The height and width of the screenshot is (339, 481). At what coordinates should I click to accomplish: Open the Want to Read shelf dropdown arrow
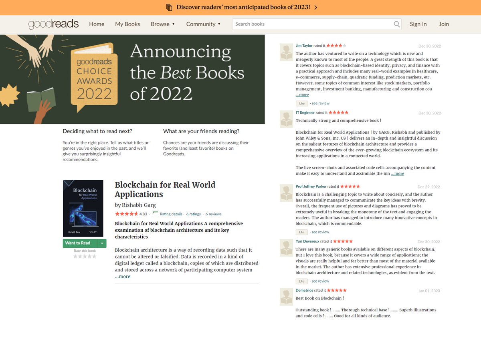click(x=102, y=243)
